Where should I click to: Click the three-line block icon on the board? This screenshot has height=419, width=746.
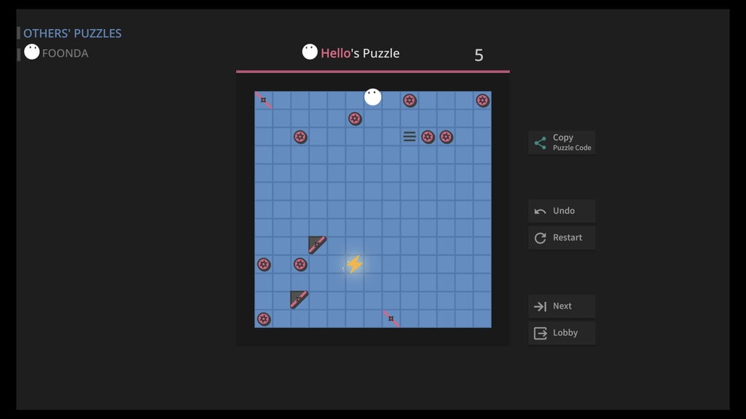(x=409, y=137)
